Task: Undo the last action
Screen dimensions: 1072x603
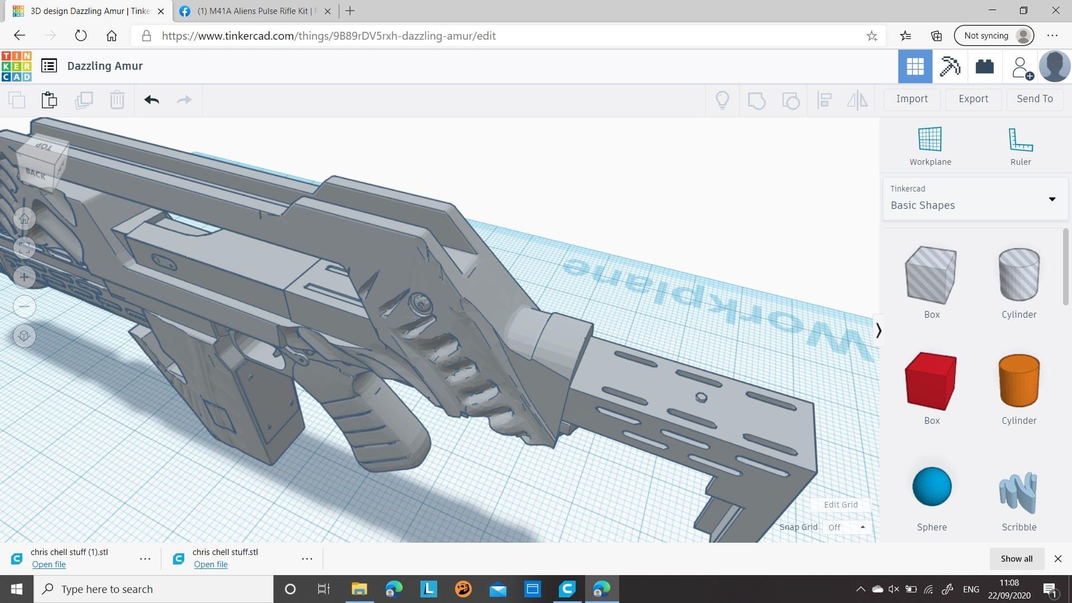Action: click(x=151, y=100)
